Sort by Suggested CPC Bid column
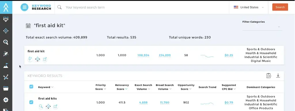The width and height of the screenshot is (295, 111). click(229, 87)
